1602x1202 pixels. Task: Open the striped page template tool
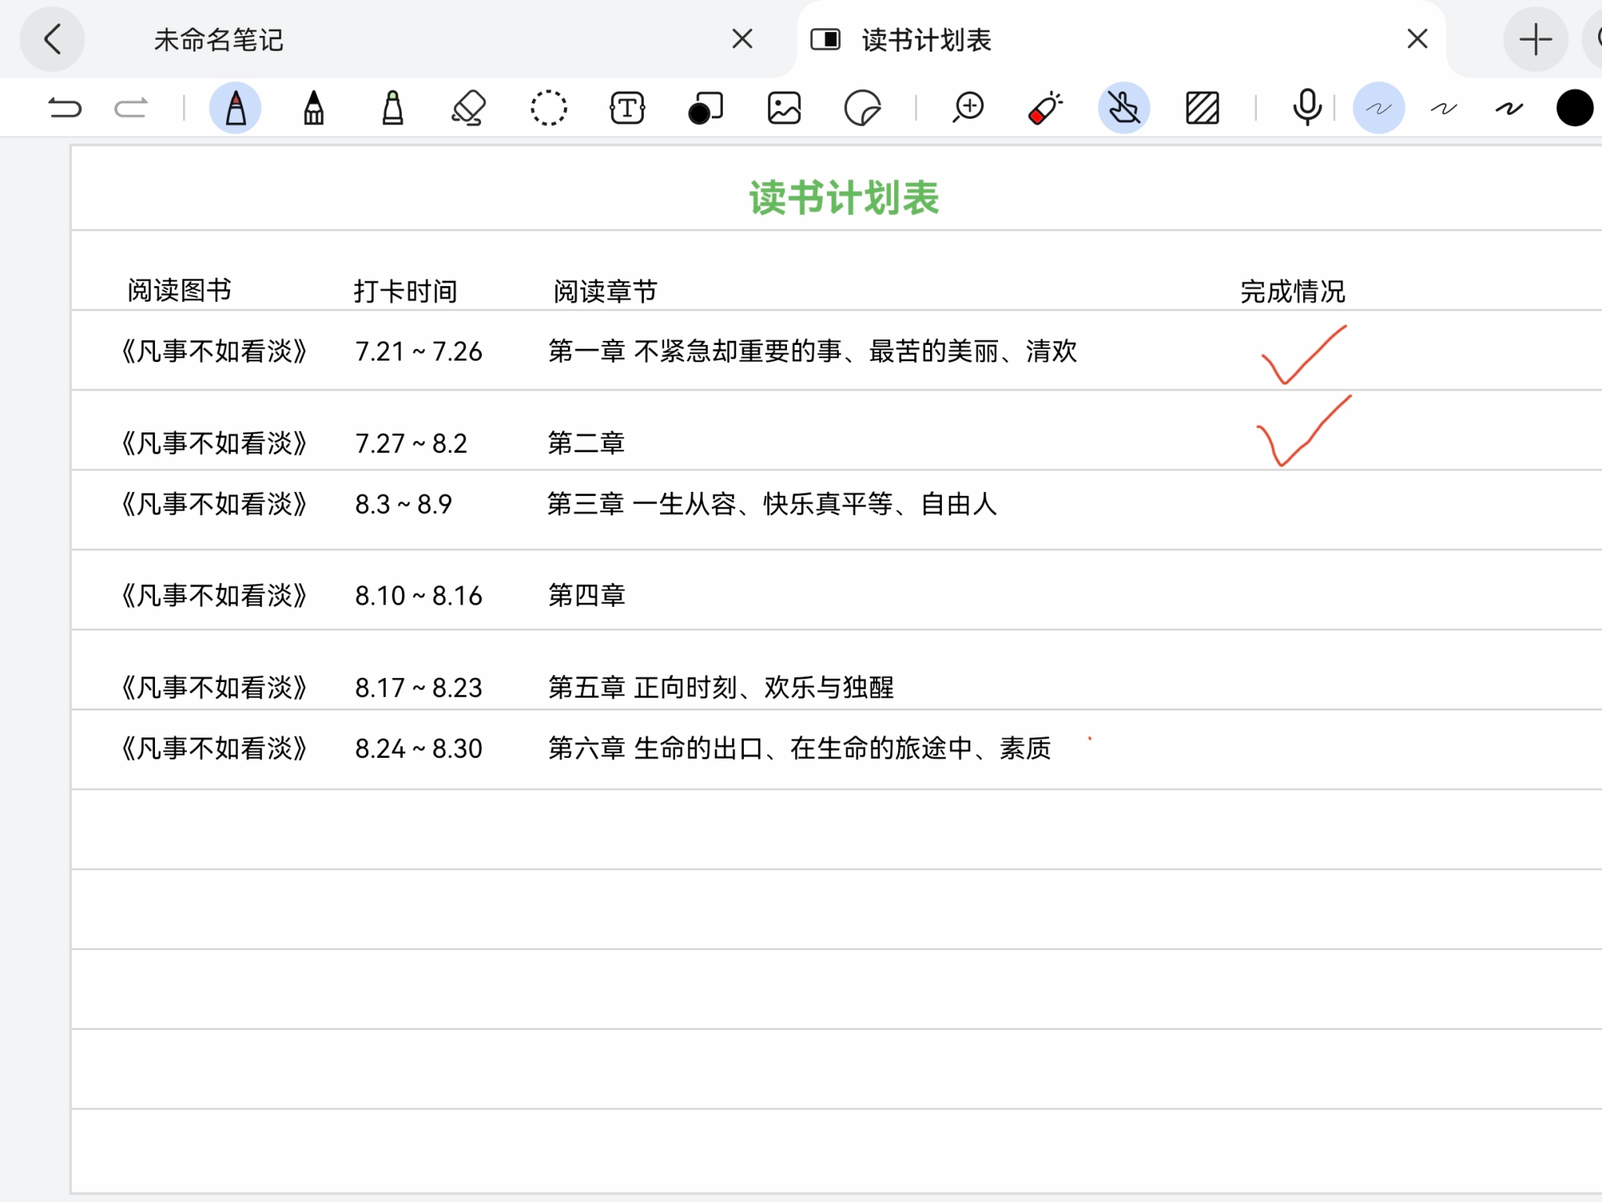click(1202, 108)
